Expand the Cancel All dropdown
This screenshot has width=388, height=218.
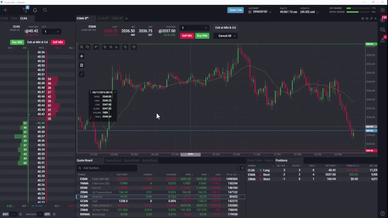(234, 36)
